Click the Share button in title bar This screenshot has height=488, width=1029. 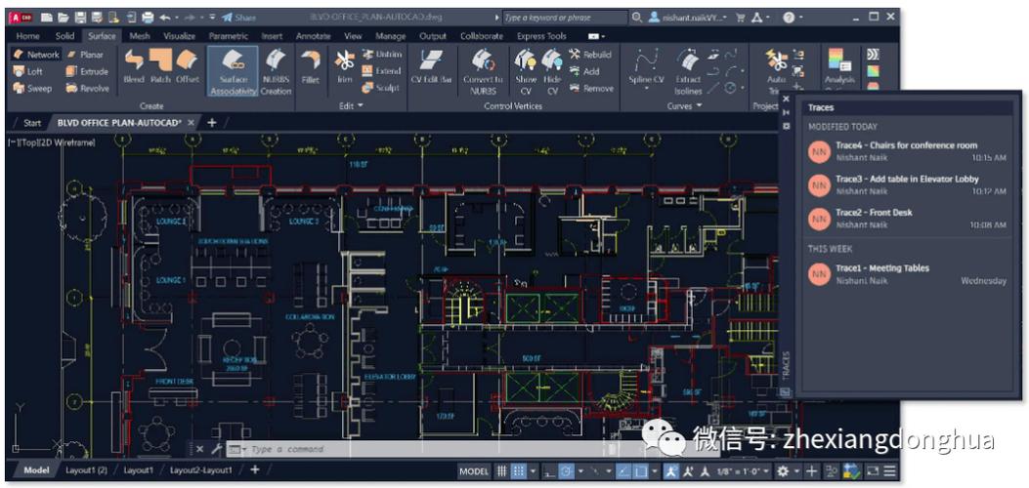click(x=238, y=17)
